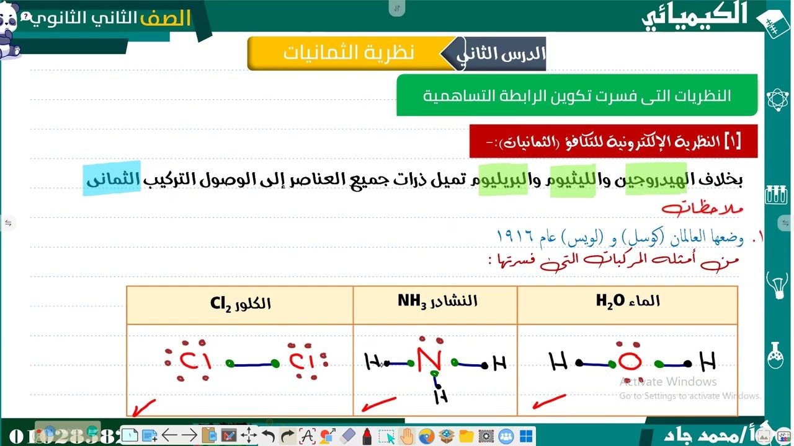Image resolution: width=794 pixels, height=446 pixels.
Task: Click the 'الكيميائي' logo title
Action: pyautogui.click(x=694, y=17)
